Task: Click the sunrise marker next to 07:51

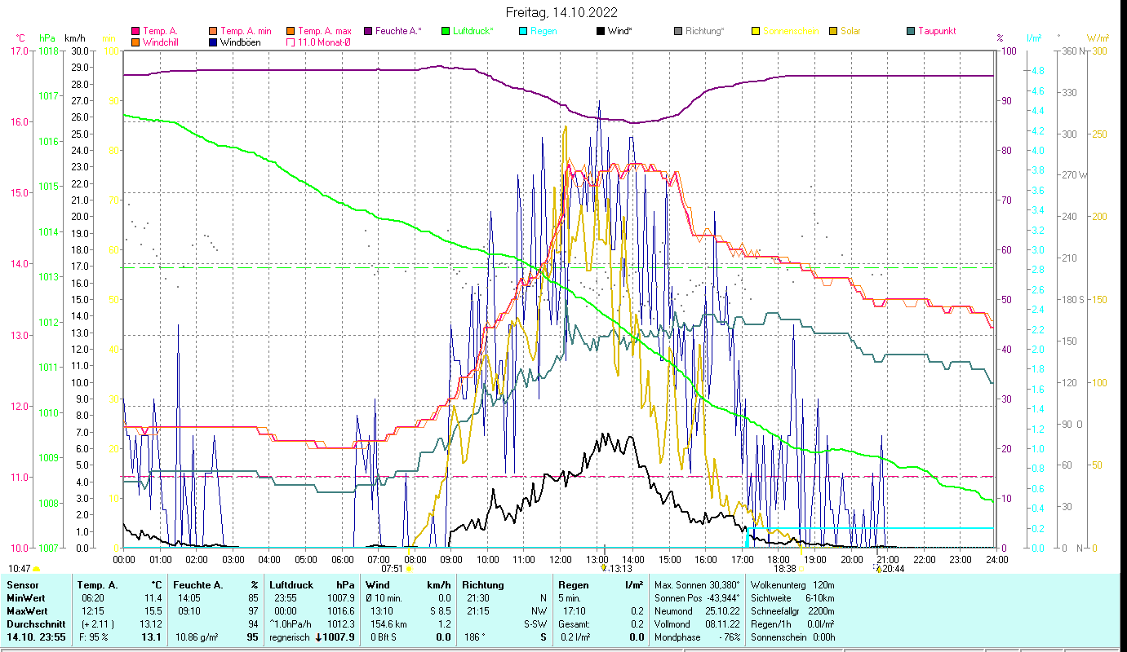Action: coord(408,569)
